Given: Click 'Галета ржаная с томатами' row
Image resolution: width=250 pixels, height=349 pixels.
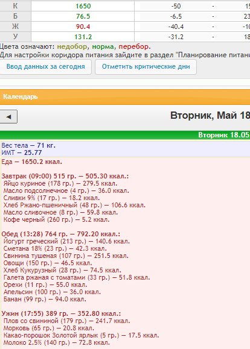Looking at the screenshot, I should pyautogui.click(x=77, y=277).
